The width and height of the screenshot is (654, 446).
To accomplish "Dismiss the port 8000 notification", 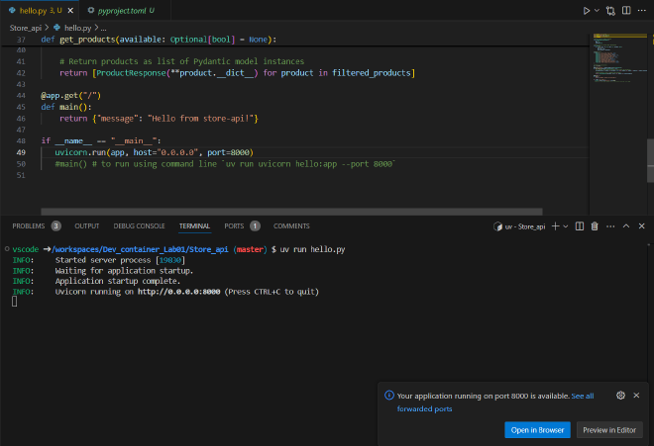I will [x=636, y=396].
